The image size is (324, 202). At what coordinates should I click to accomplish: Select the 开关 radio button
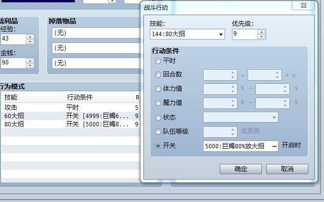coord(158,146)
